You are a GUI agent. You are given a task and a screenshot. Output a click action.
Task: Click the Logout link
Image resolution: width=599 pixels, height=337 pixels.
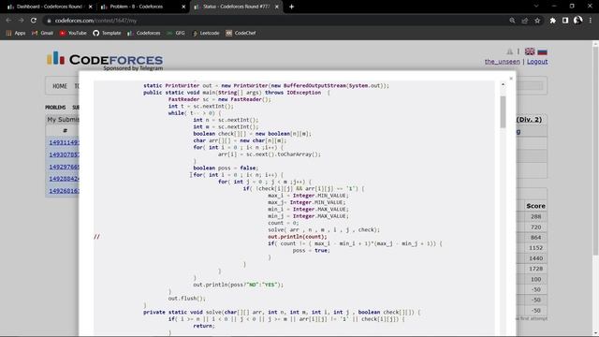tap(537, 62)
